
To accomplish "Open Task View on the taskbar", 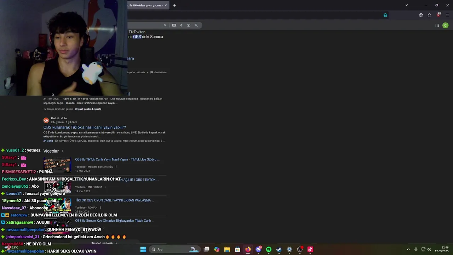I will point(207,249).
